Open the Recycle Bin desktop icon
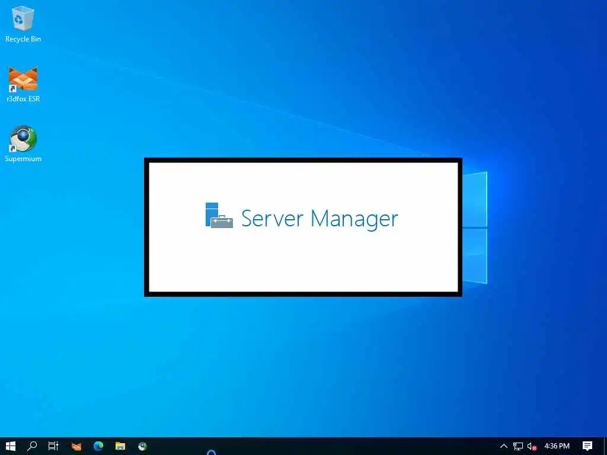Viewport: 607px width, 455px height. (x=23, y=24)
